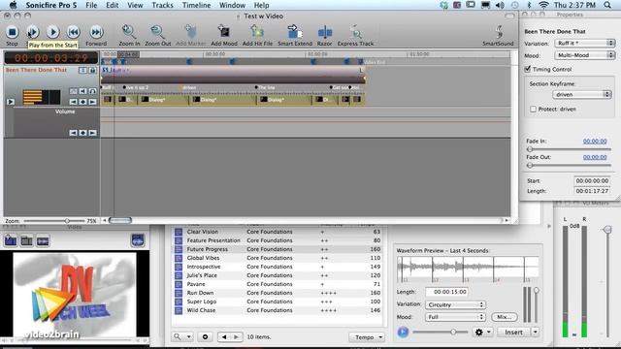Click the third icon in Video panel toolbar
Image resolution: width=621 pixels, height=349 pixels.
pos(43,240)
